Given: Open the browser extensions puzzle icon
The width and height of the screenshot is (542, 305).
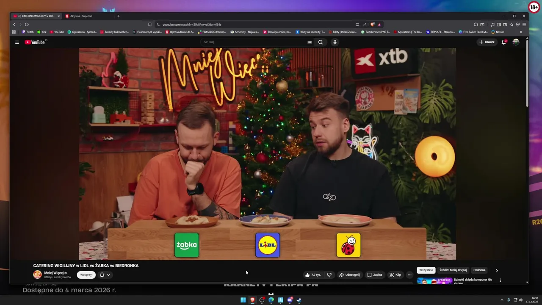Looking at the screenshot, I should 476,25.
